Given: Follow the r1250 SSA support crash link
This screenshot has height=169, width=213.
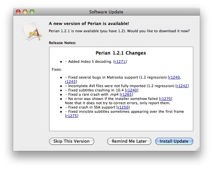Looking at the screenshot, I should (123, 107).
